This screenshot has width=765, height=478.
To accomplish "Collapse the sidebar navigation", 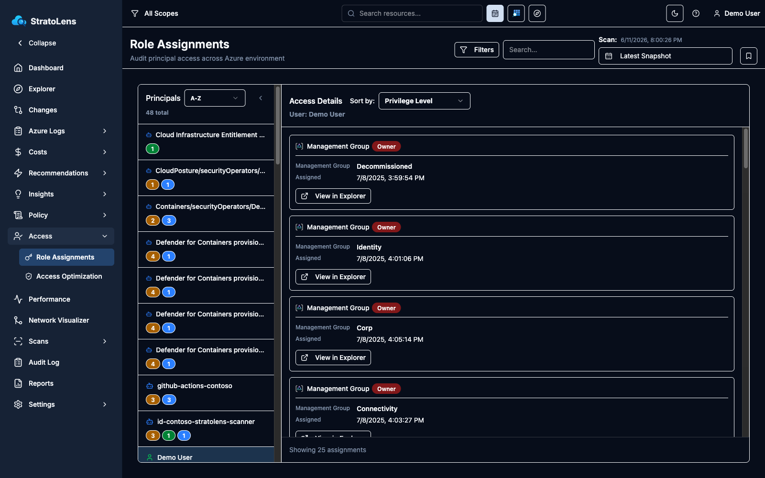I will click(x=37, y=43).
